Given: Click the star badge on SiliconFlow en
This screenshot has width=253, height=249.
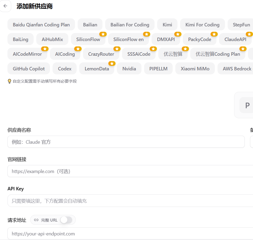Looking at the screenshot, I should 147,34.
